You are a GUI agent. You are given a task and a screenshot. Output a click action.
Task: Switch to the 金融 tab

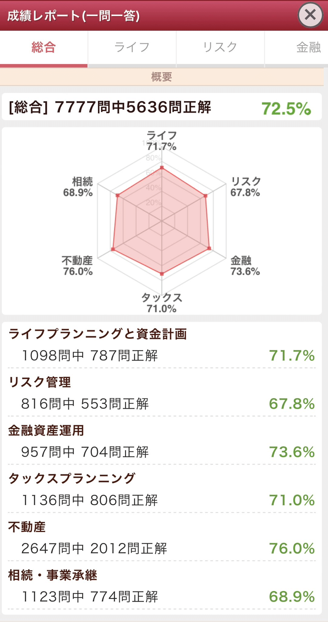pos(296,49)
